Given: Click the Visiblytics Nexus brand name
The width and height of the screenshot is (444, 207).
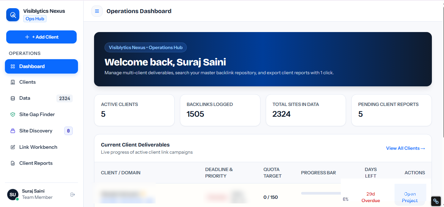Looking at the screenshot, I should tap(44, 11).
